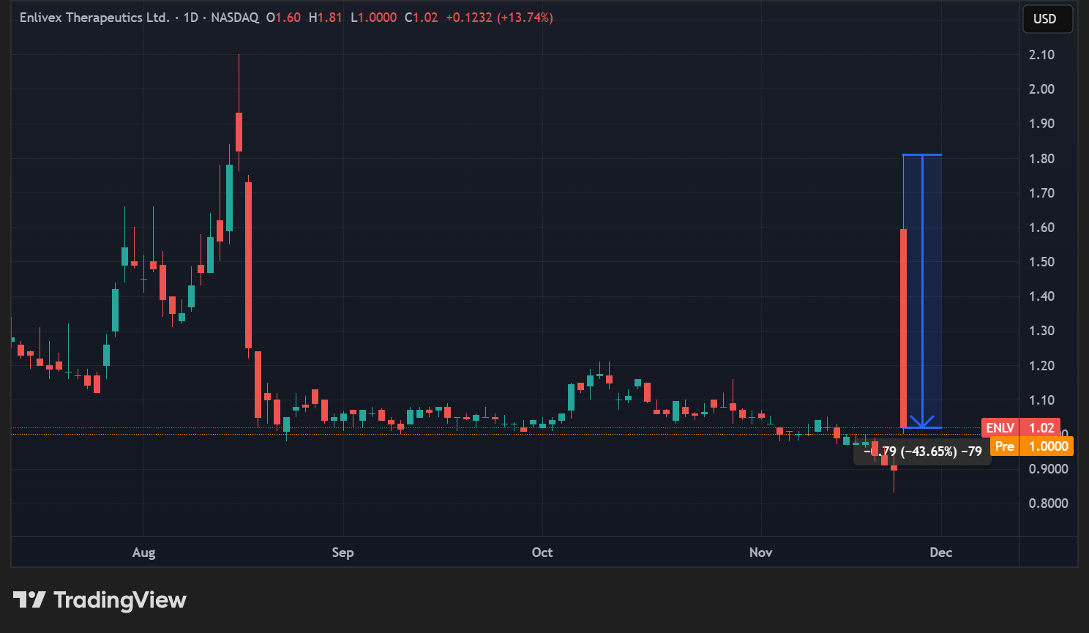Click the TradingView wordmark text
Image resolution: width=1089 pixels, height=633 pixels.
(120, 600)
